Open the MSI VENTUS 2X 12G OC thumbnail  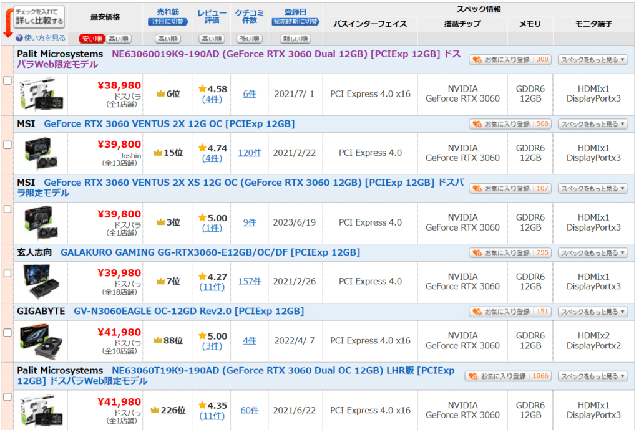[x=41, y=153]
